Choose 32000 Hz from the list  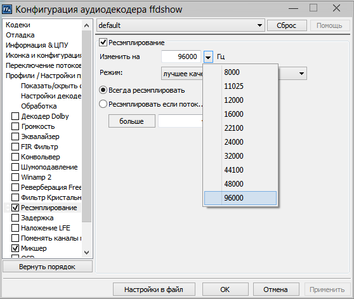tap(240, 156)
